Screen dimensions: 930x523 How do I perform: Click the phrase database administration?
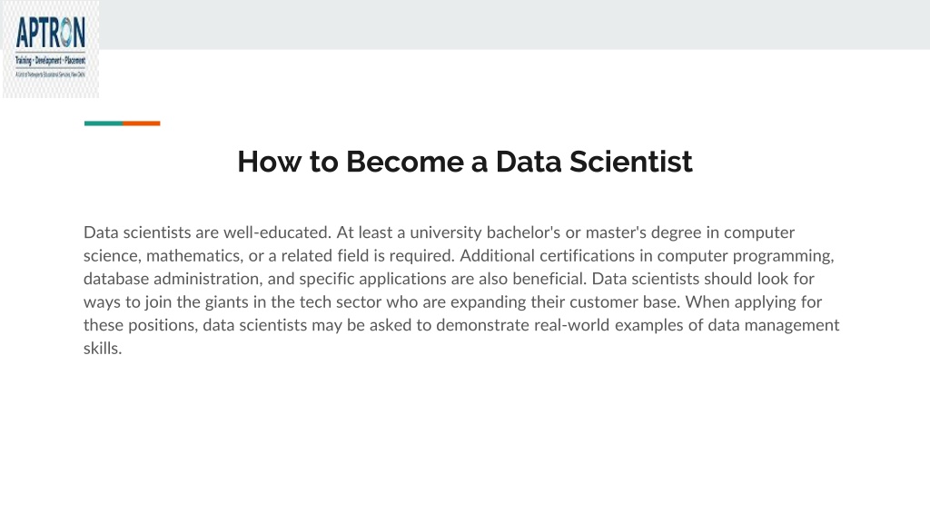[173, 279]
